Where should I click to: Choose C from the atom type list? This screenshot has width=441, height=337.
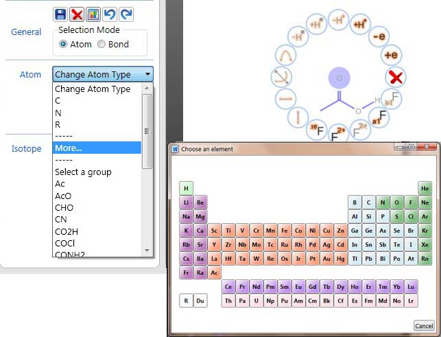pyautogui.click(x=97, y=101)
